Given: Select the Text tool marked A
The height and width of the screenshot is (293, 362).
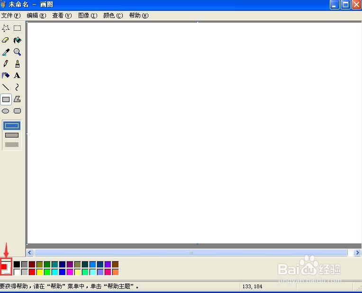Looking at the screenshot, I should tap(17, 76).
